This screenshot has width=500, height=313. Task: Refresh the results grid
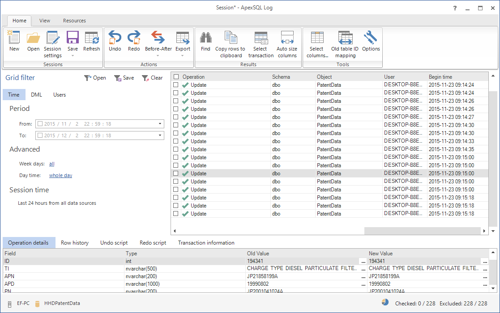click(91, 41)
